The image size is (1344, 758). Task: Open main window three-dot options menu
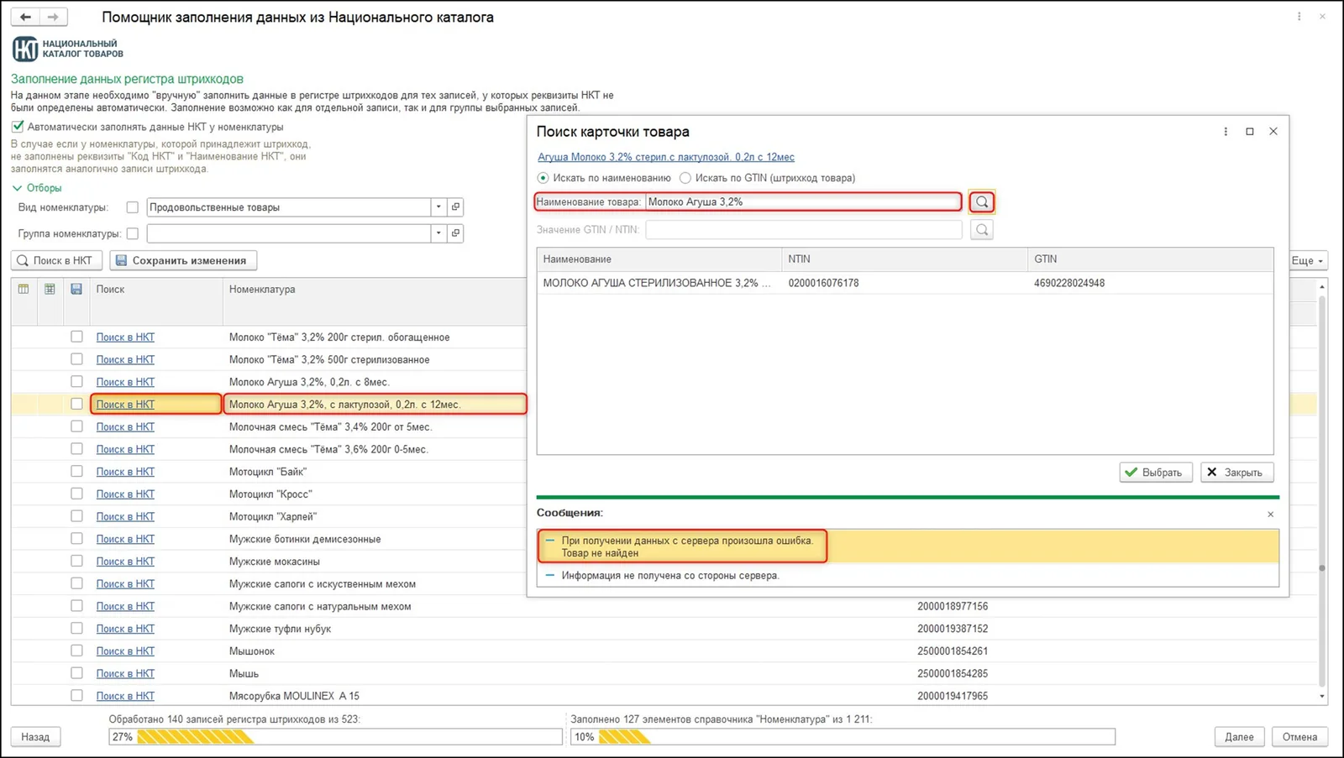(x=1299, y=16)
